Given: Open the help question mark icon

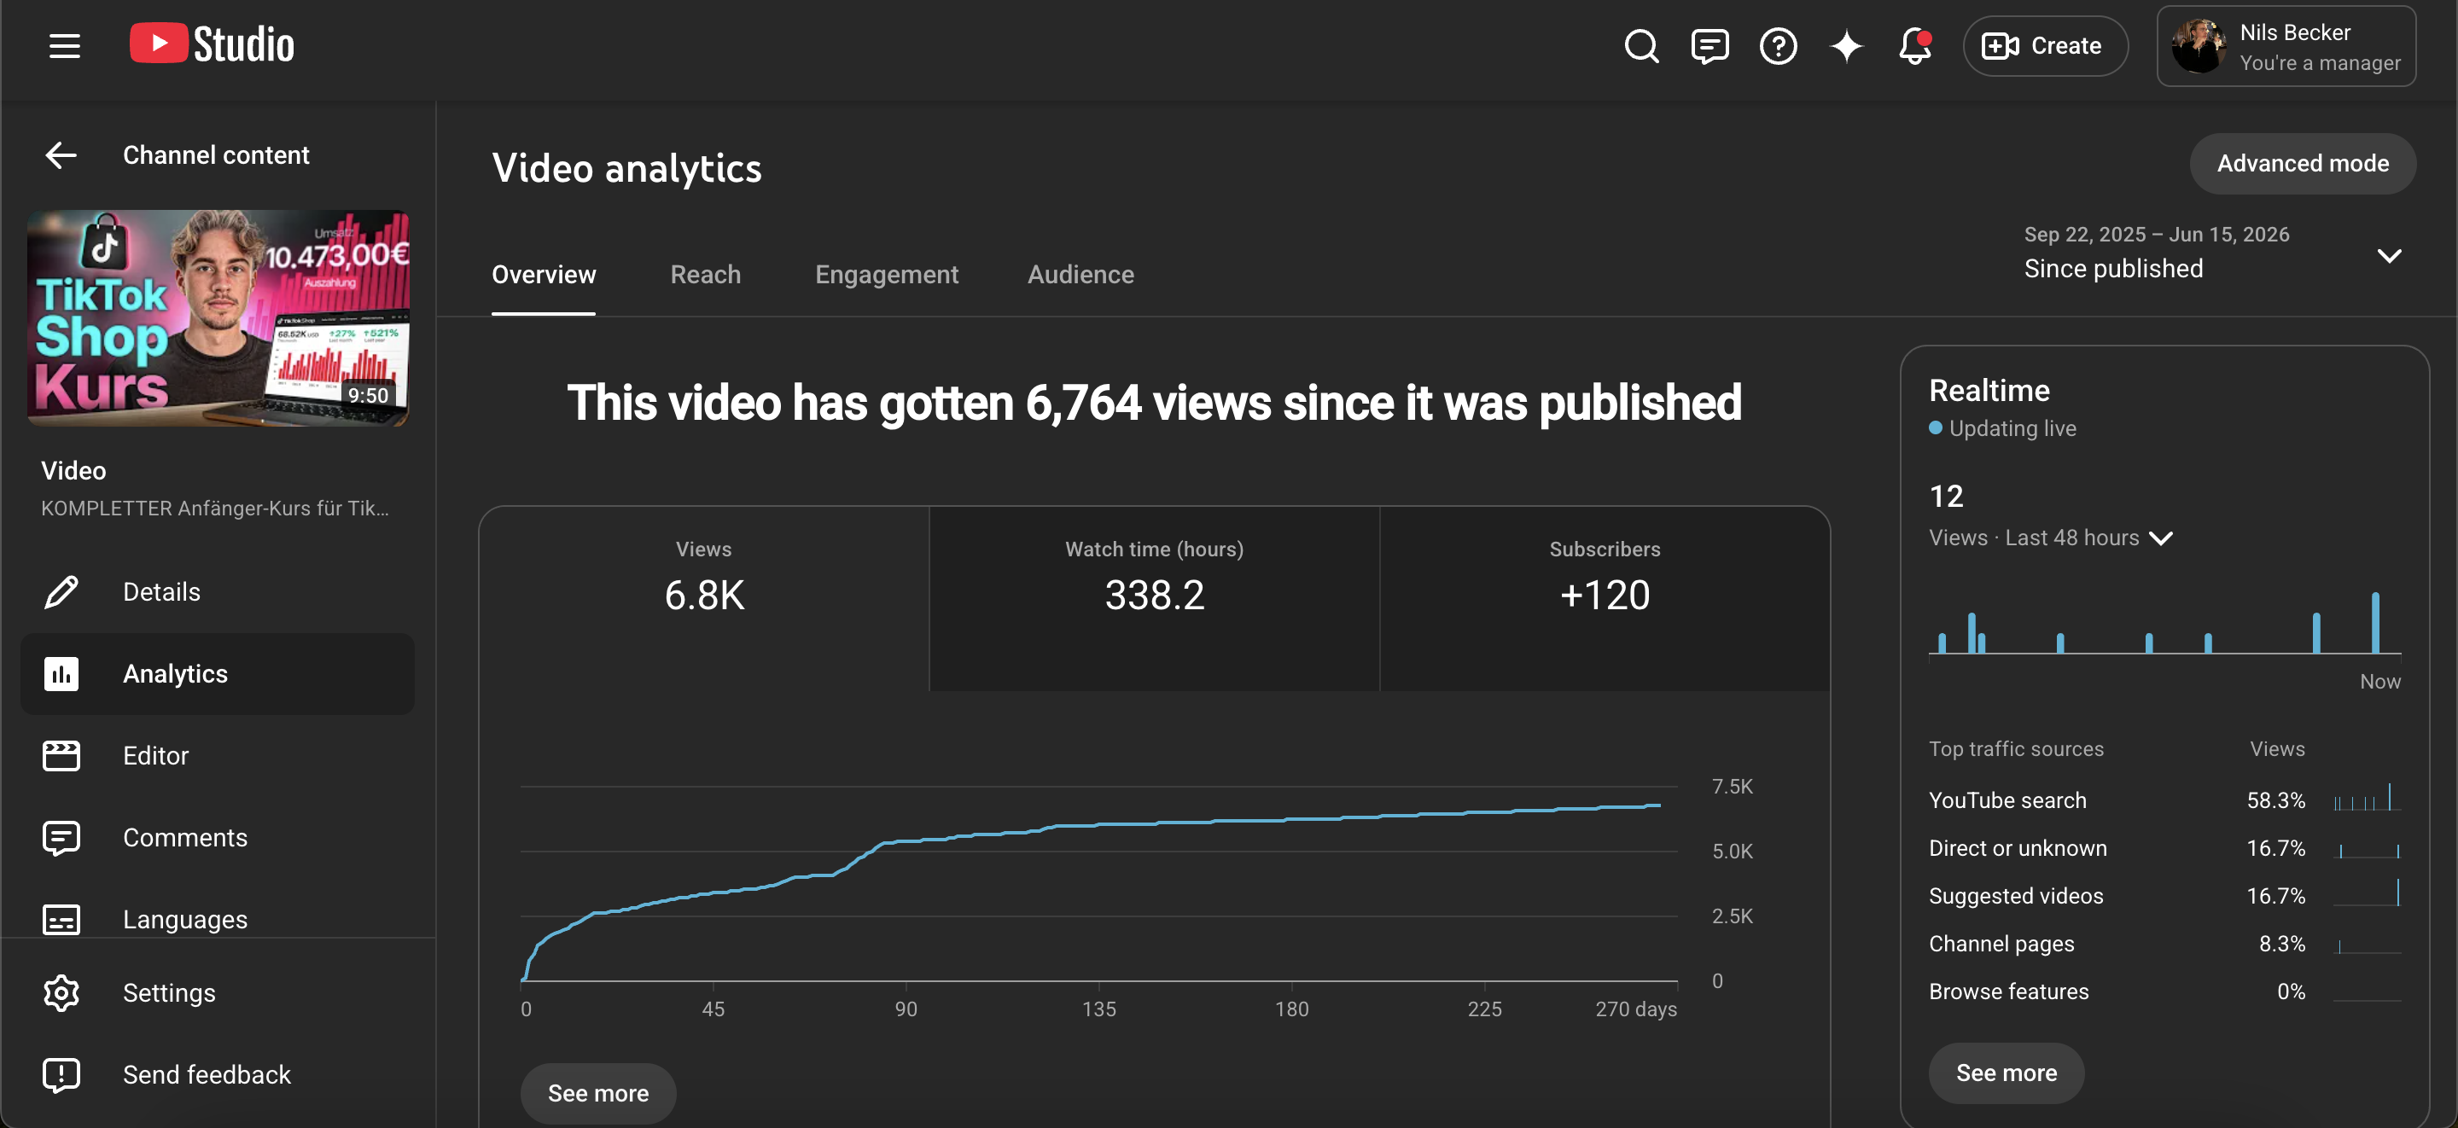Looking at the screenshot, I should tap(1778, 46).
